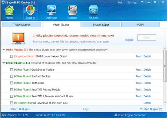Click the Other Plugins (11) heading
This screenshot has width=167, height=118.
click(18, 63)
